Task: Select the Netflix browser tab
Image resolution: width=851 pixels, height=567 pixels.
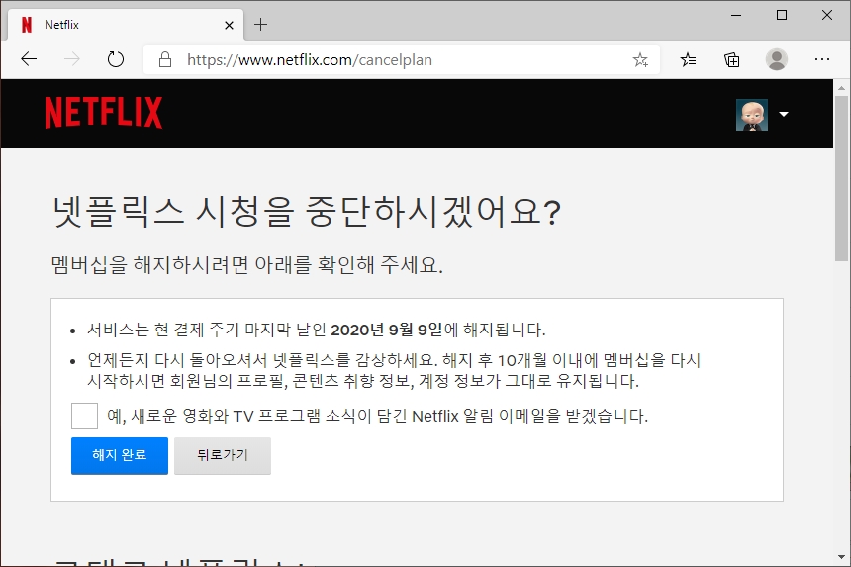Action: (x=126, y=25)
